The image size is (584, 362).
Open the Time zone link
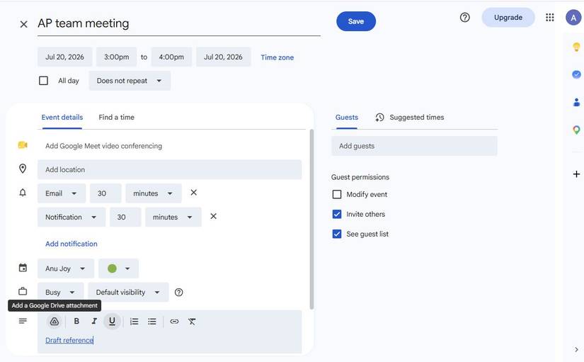click(277, 57)
